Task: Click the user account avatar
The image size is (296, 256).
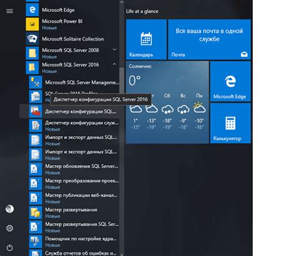Action: (x=9, y=209)
